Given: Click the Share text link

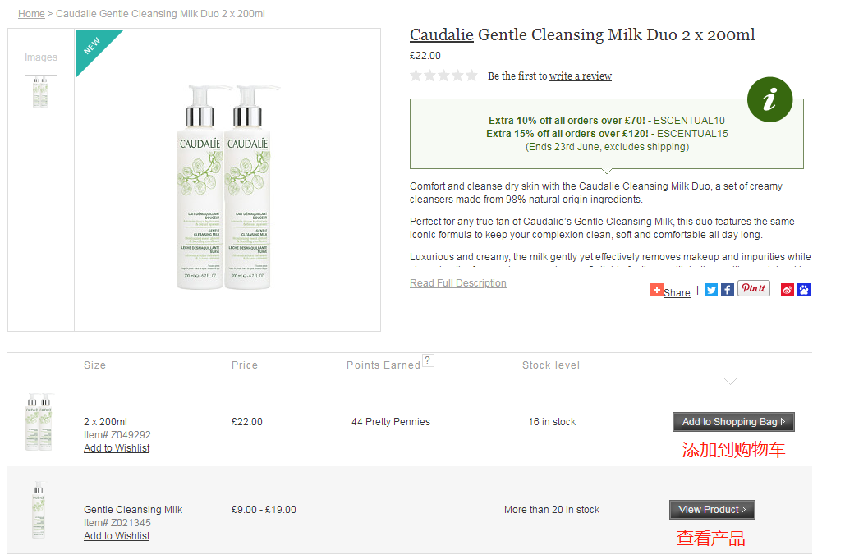Looking at the screenshot, I should [677, 292].
